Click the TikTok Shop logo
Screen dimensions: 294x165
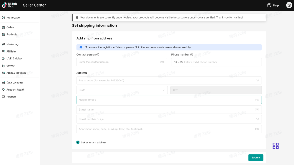[x=9, y=5]
